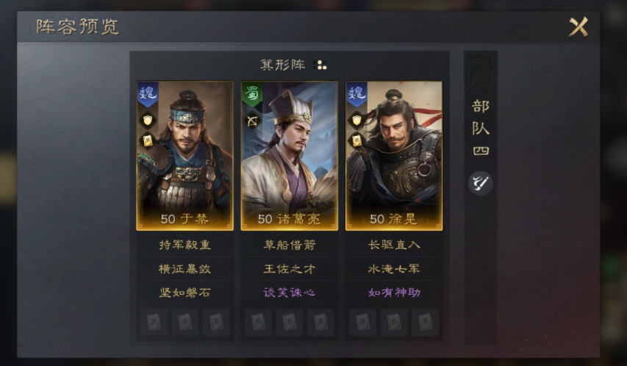Click first empty book slot under 于禁
The width and height of the screenshot is (627, 366).
[154, 322]
